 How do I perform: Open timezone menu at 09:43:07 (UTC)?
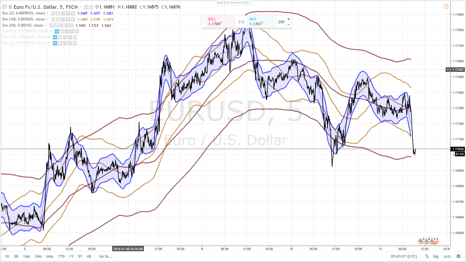404,256
